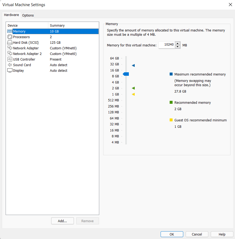This screenshot has height=239, width=235.
Task: Click the maximum recommended memory marker
Action: [x=133, y=65]
